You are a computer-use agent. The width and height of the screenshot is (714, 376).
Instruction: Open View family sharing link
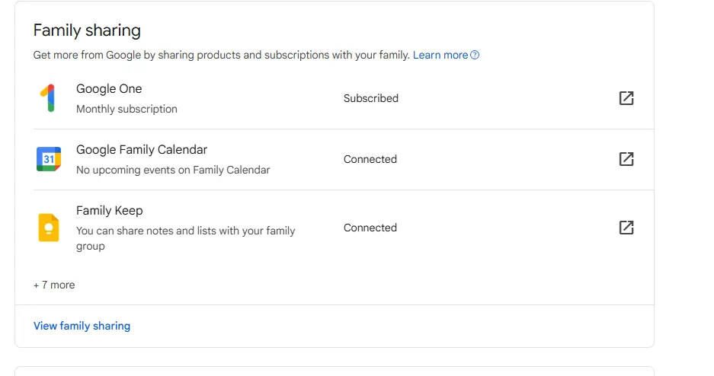[82, 326]
